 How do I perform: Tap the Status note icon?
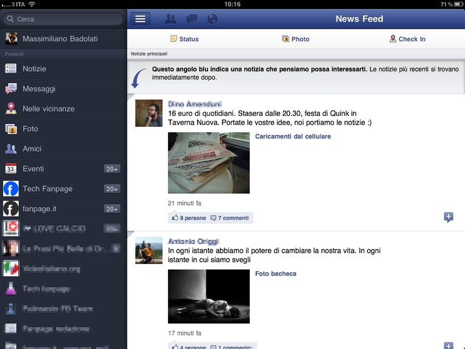[x=173, y=39]
